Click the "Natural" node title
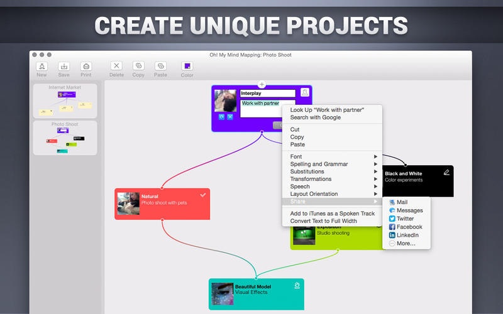The image size is (503, 314). tap(150, 197)
